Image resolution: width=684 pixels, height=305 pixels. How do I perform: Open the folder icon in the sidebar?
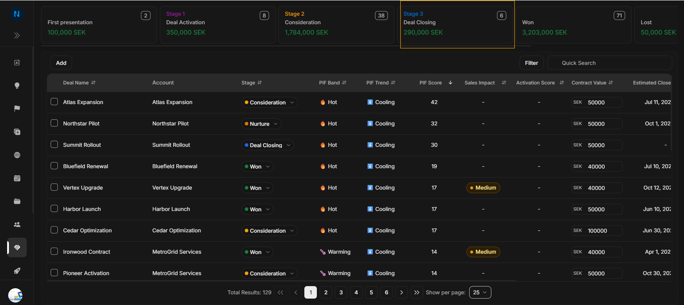tap(17, 201)
